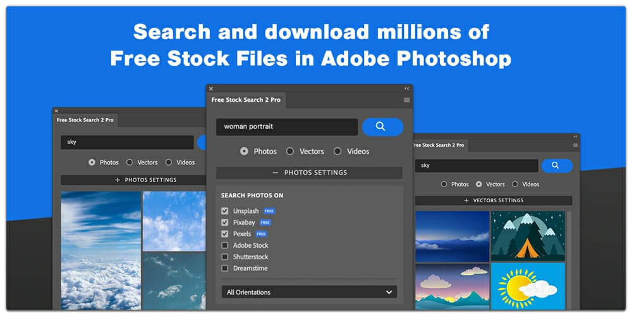Open top-right sky photo in left panel
632x316 pixels.
pyautogui.click(x=174, y=221)
